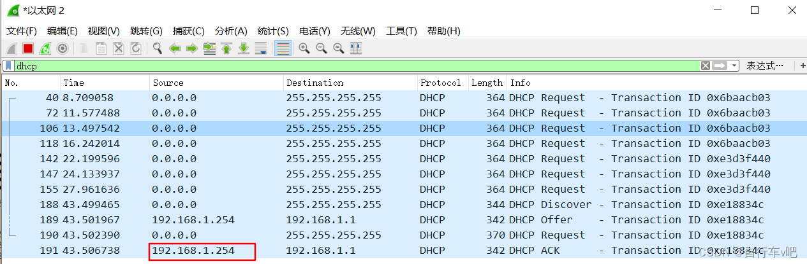The width and height of the screenshot is (807, 264).
Task: Reload the capture file icon
Action: 136,48
